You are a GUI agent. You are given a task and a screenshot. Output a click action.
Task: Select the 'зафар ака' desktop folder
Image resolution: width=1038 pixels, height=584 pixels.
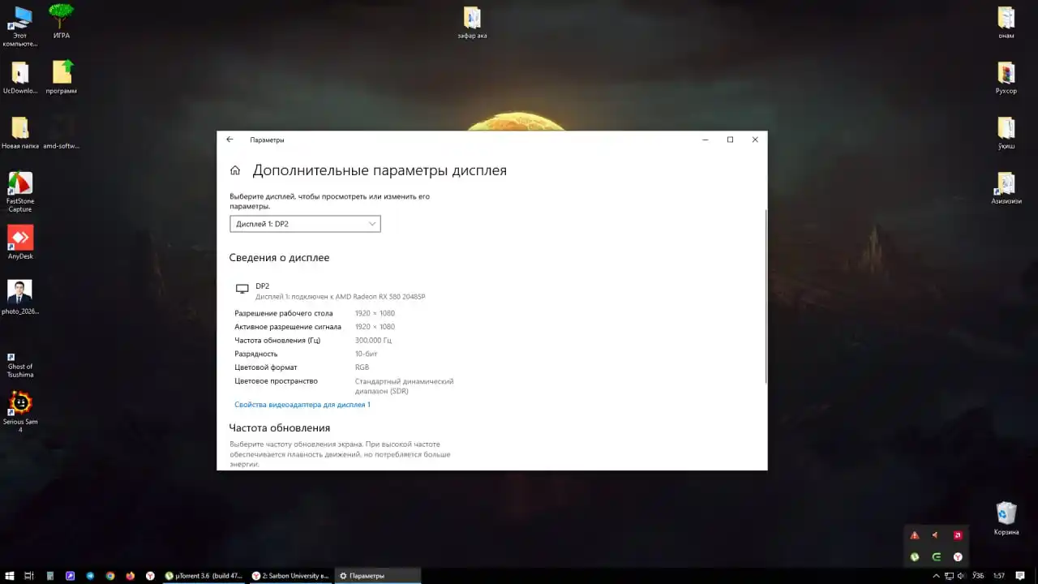(472, 23)
